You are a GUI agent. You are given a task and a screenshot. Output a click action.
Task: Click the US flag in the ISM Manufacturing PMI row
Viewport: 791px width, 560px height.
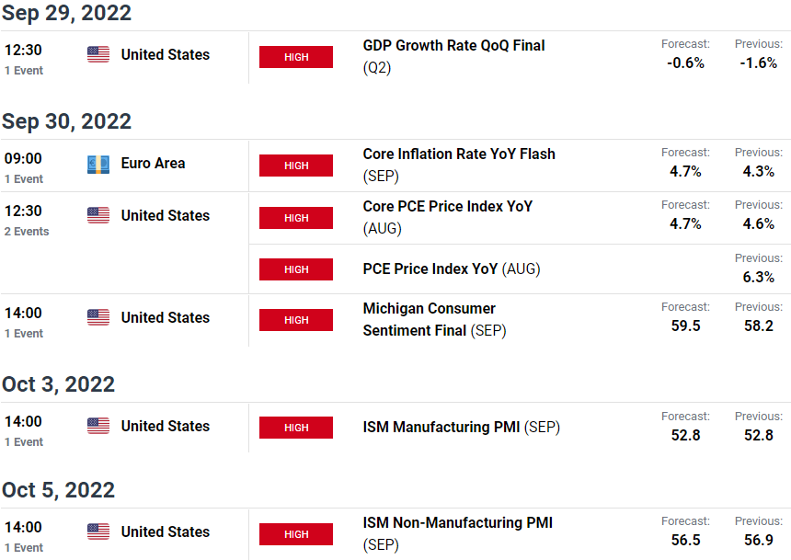point(98,426)
